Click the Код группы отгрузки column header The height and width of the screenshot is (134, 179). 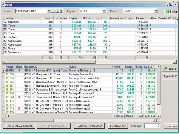click(122, 18)
